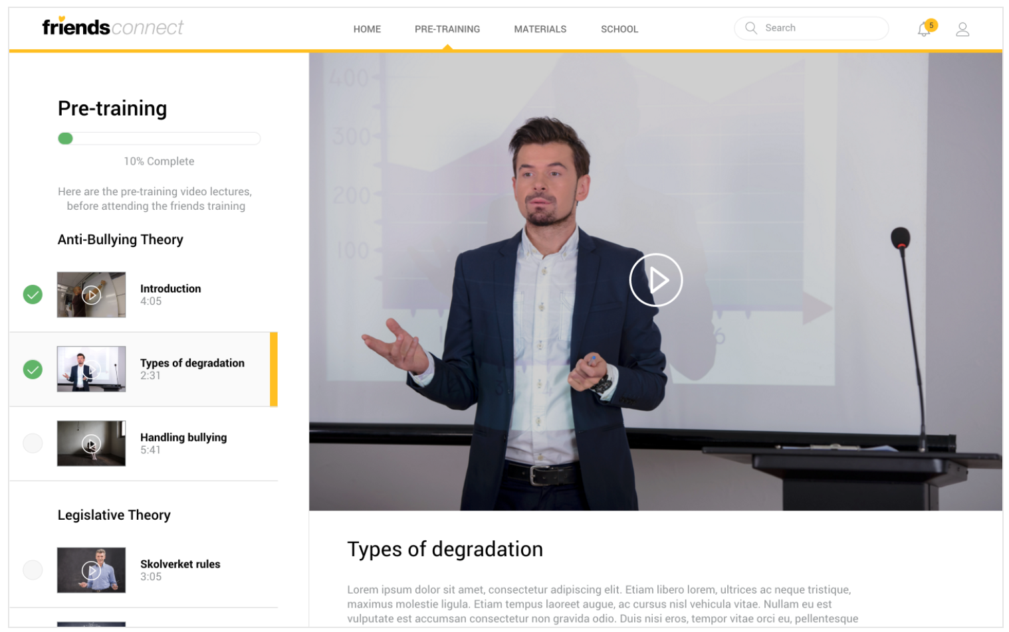This screenshot has width=1009, height=632.
Task: Play the Skolverket rules video thumbnail
Action: point(91,570)
